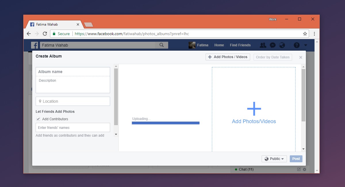Open Find Friends in Facebook bar
345x187 pixels.
pos(240,45)
